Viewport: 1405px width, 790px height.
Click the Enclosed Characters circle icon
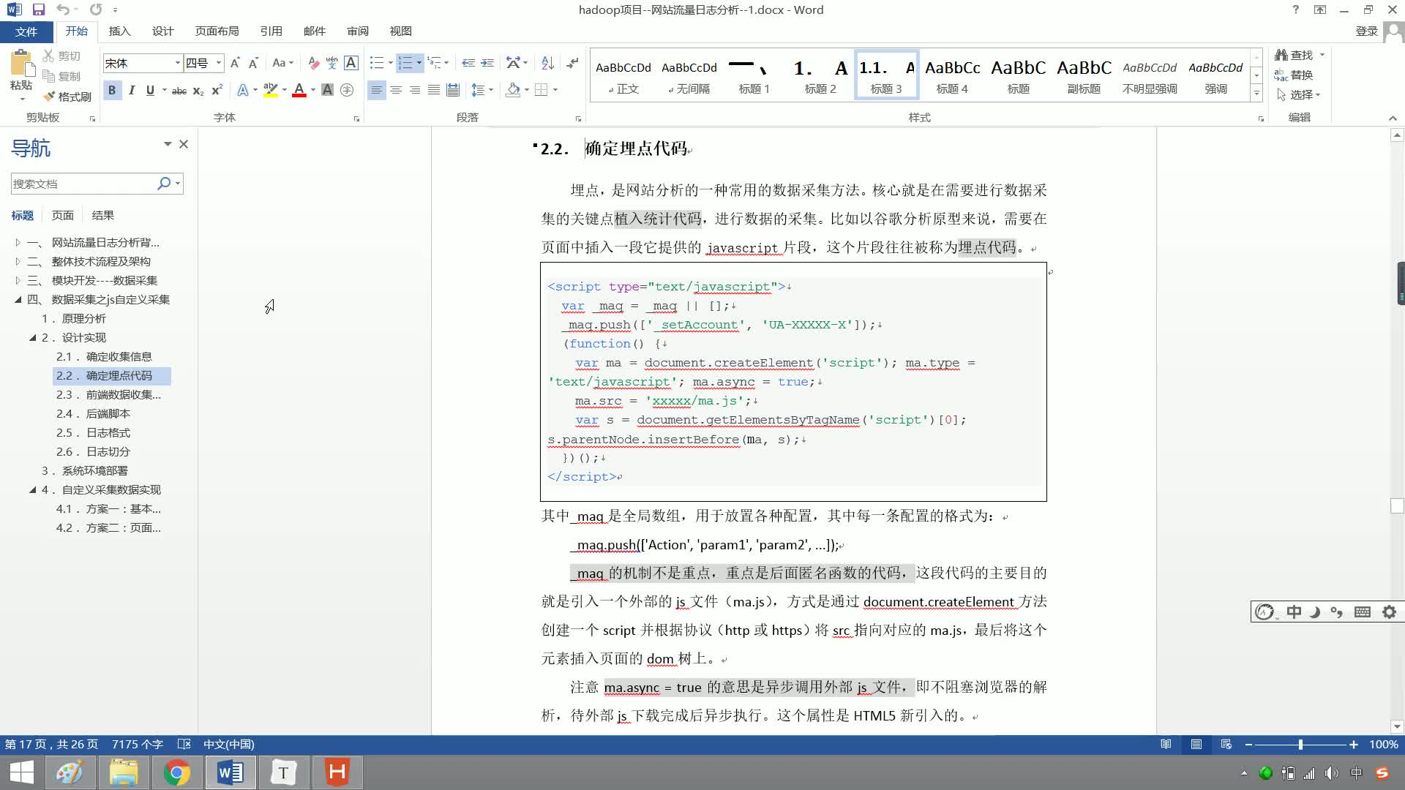coord(347,90)
